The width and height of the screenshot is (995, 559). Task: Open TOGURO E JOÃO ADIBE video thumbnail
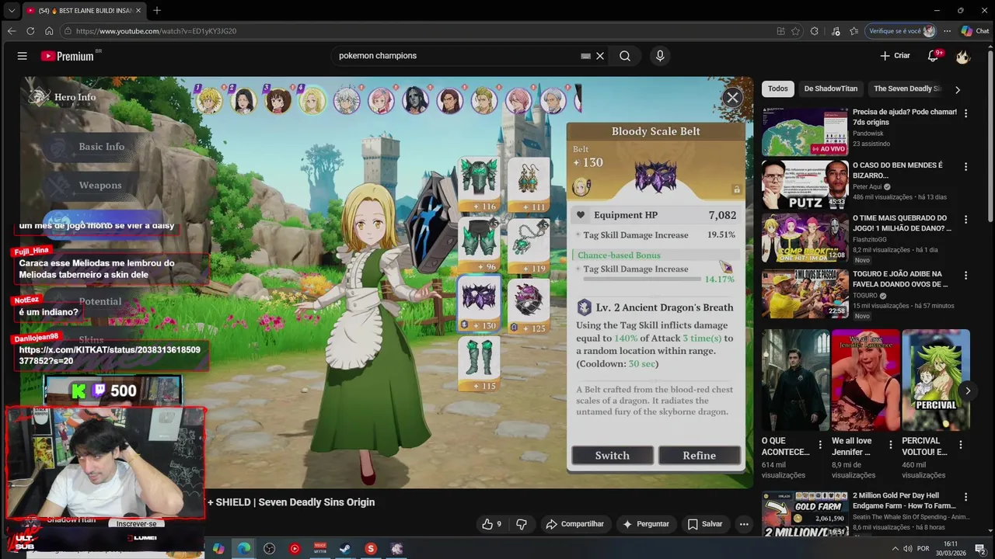[x=805, y=293]
